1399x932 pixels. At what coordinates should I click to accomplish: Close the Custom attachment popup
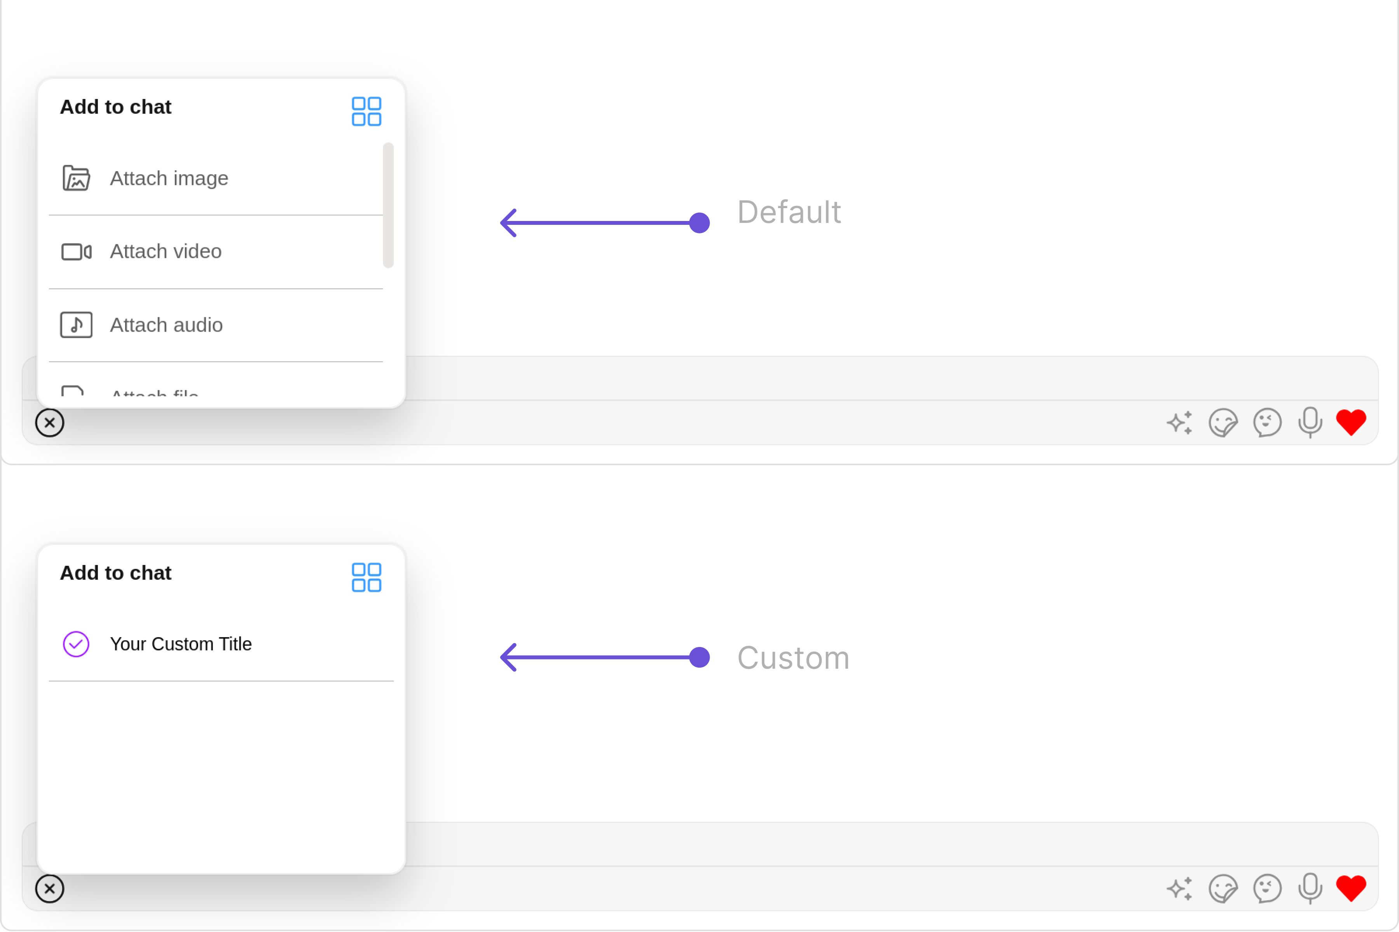click(x=49, y=889)
